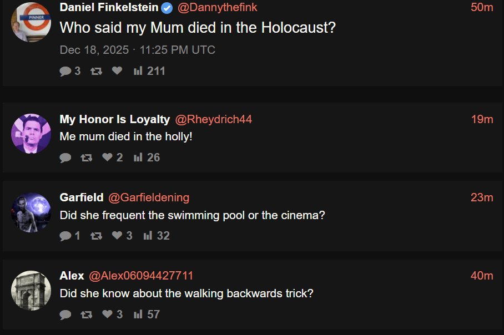Like Alex's reply with the heart icon
Screen dimensions: 504x335
[107, 314]
